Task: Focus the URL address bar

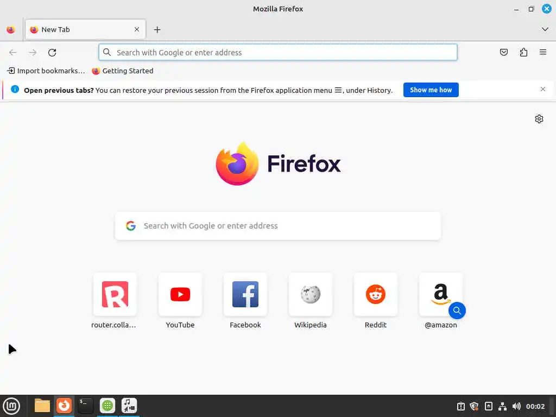Action: 278,53
